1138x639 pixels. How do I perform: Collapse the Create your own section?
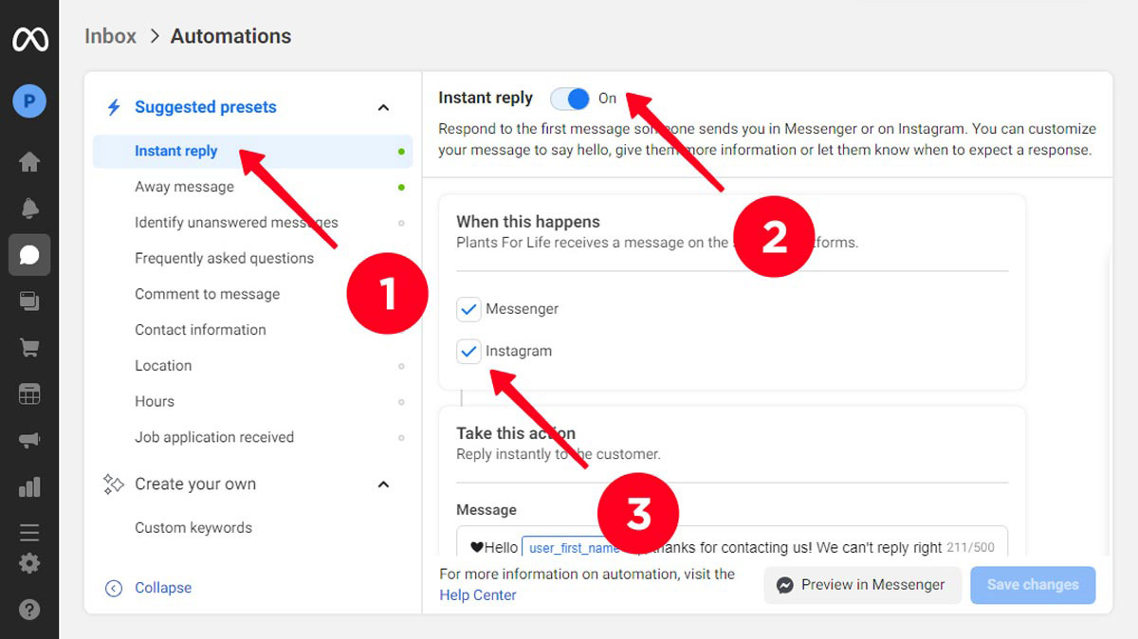[x=383, y=484]
